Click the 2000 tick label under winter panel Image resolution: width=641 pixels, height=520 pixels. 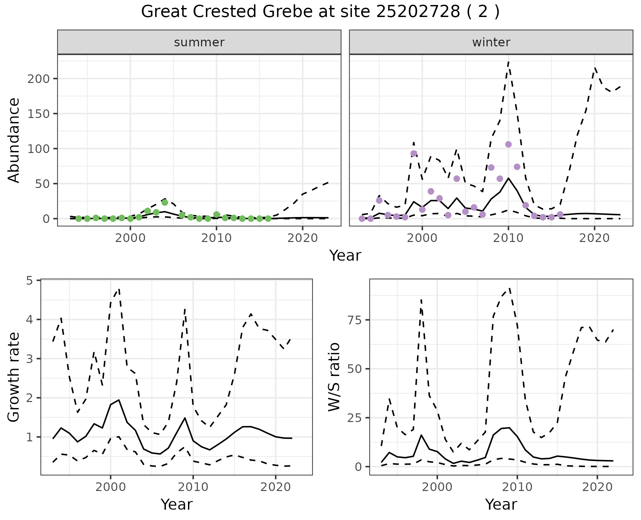coord(422,238)
